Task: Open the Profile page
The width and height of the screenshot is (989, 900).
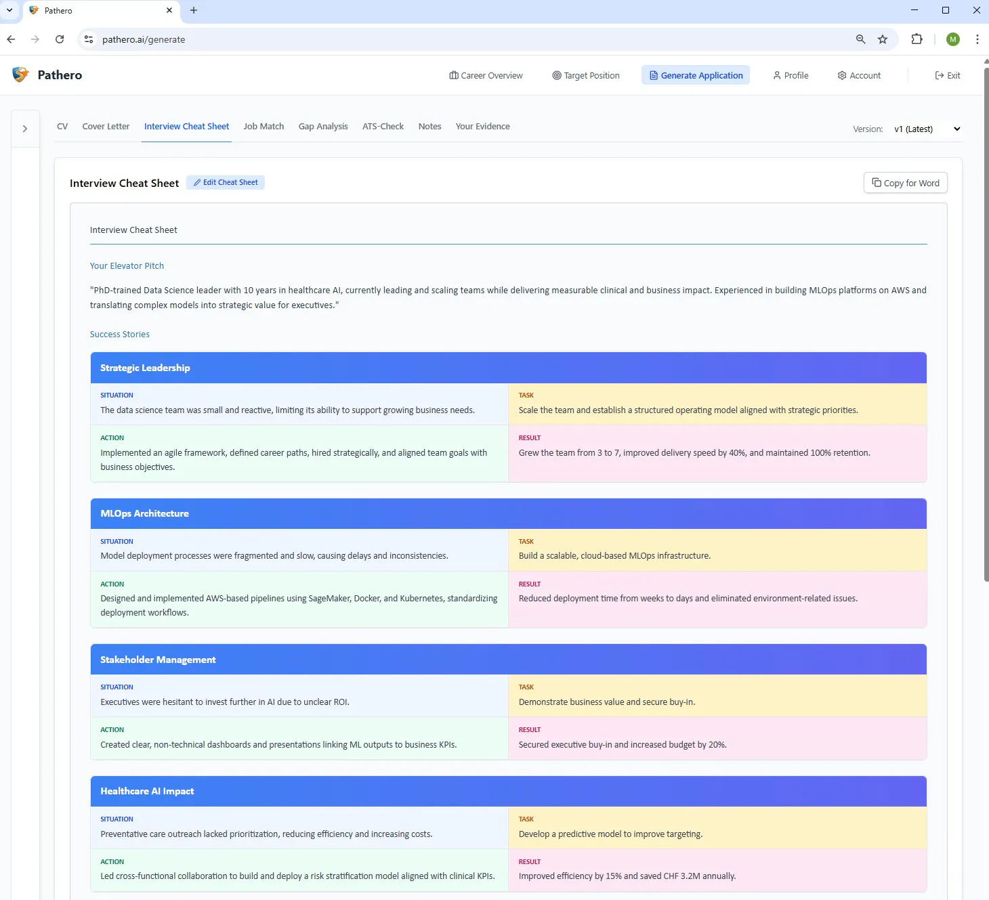Action: coord(791,75)
